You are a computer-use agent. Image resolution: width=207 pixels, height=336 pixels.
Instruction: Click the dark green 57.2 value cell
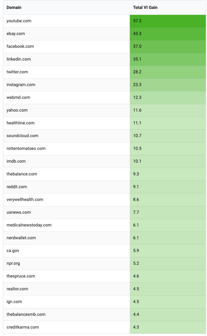coord(167,21)
